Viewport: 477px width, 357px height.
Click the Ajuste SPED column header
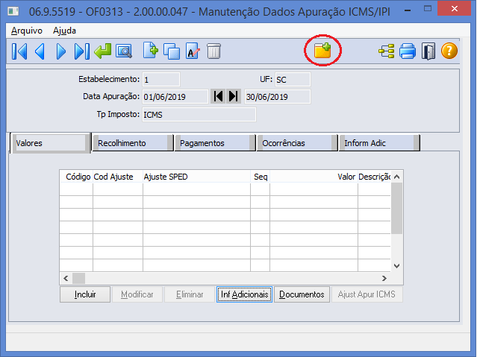point(196,177)
